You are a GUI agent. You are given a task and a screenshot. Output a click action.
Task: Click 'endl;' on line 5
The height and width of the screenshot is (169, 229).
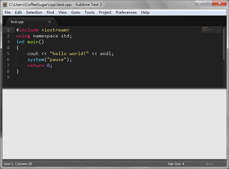pyautogui.click(x=107, y=54)
